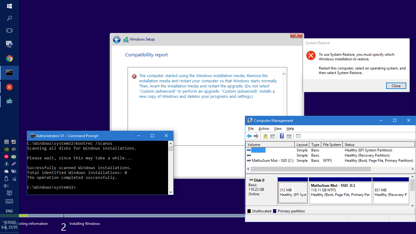This screenshot has width=416, height=234.
Task: Sort by Type column header
Action: pyautogui.click(x=315, y=144)
